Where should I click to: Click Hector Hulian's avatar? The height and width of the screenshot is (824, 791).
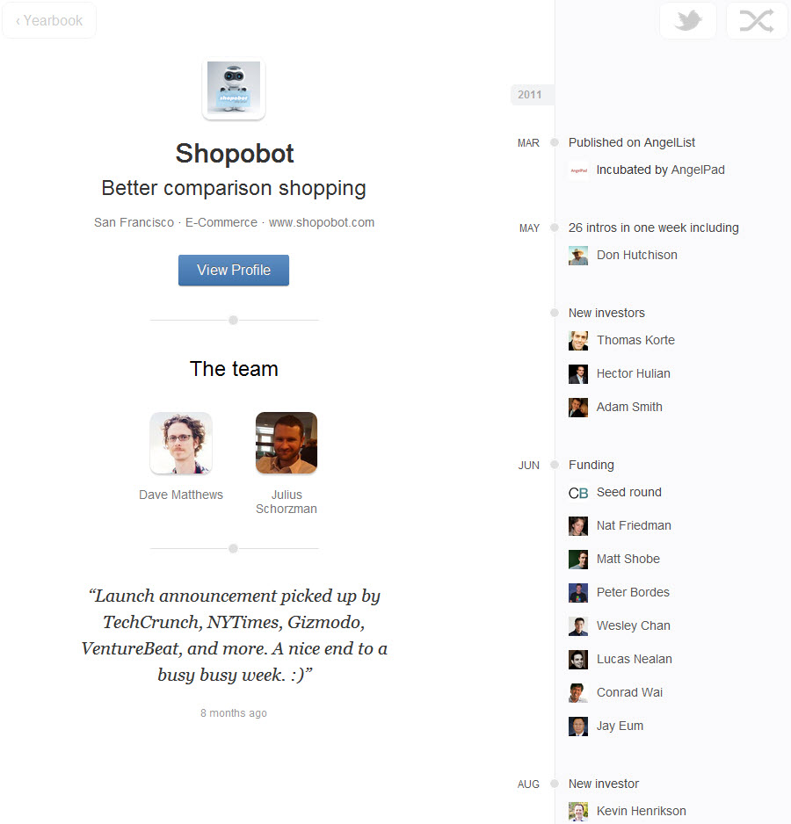(x=578, y=374)
